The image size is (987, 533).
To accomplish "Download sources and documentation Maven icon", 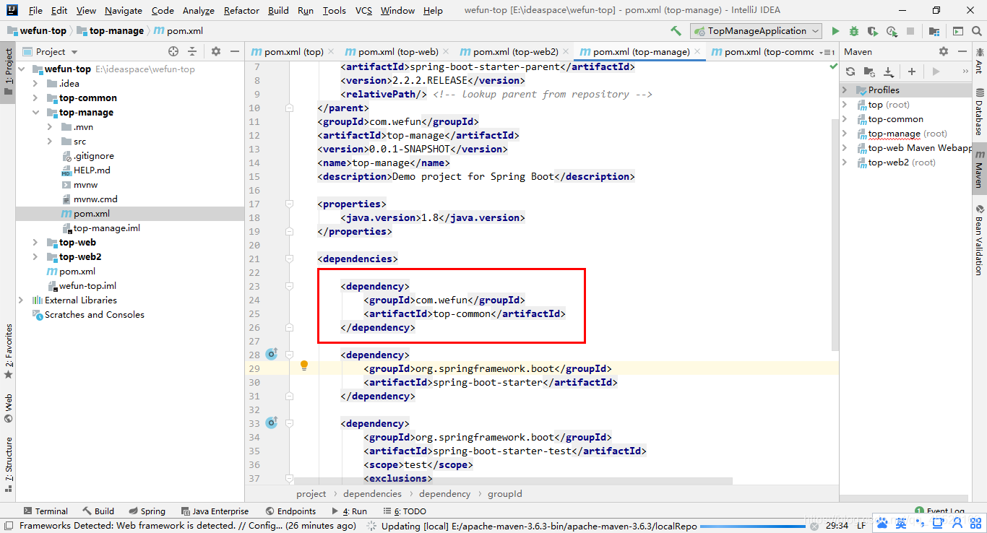I will (x=889, y=71).
